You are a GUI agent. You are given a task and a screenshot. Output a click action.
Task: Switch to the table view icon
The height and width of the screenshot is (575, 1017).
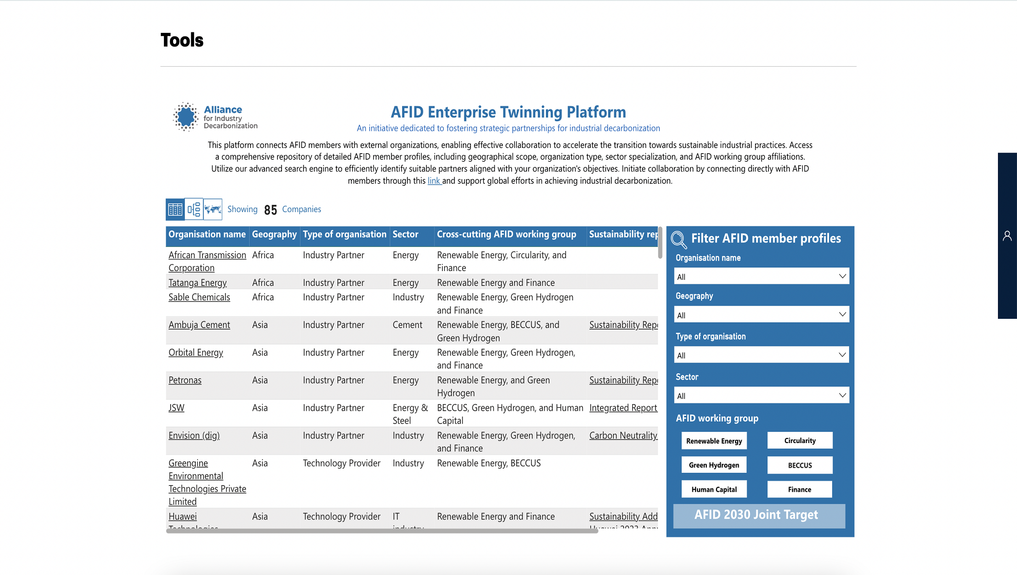175,209
